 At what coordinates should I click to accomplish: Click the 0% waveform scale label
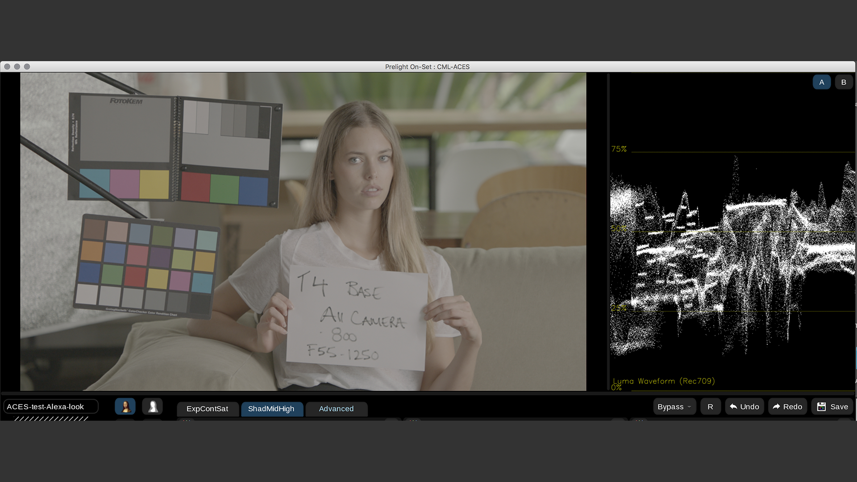pyautogui.click(x=616, y=388)
